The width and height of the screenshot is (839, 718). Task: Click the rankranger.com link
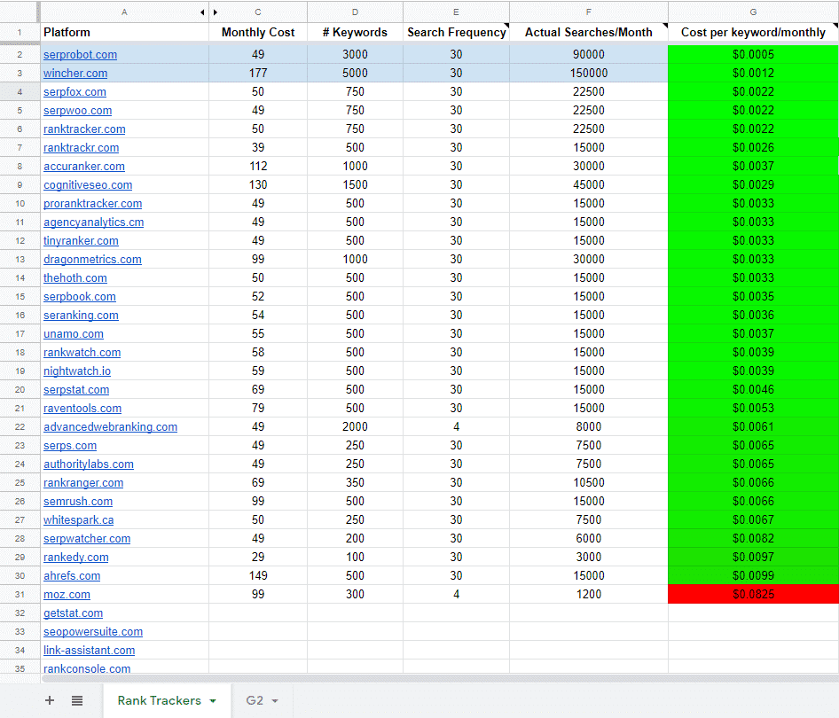click(83, 483)
